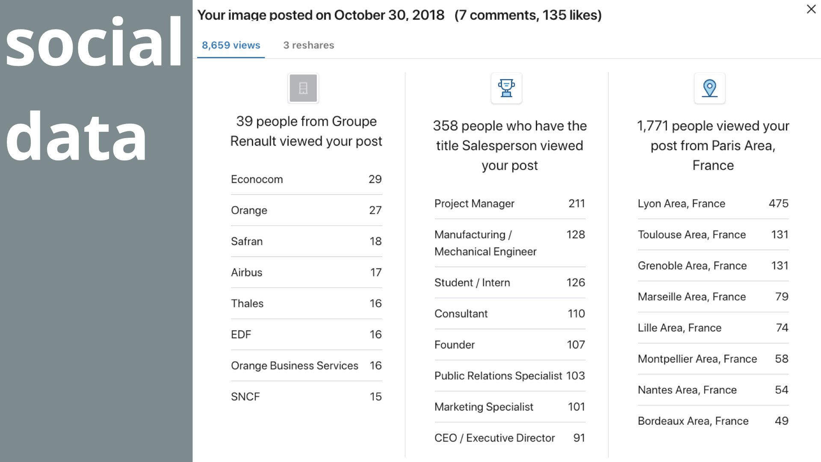Select the Orange company row
Image resolution: width=821 pixels, height=462 pixels.
[306, 210]
